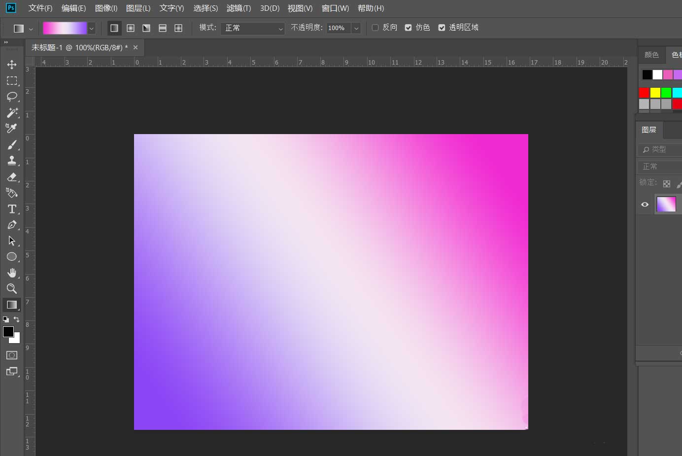Choose Radial gradient style
The image size is (682, 456).
coord(131,28)
